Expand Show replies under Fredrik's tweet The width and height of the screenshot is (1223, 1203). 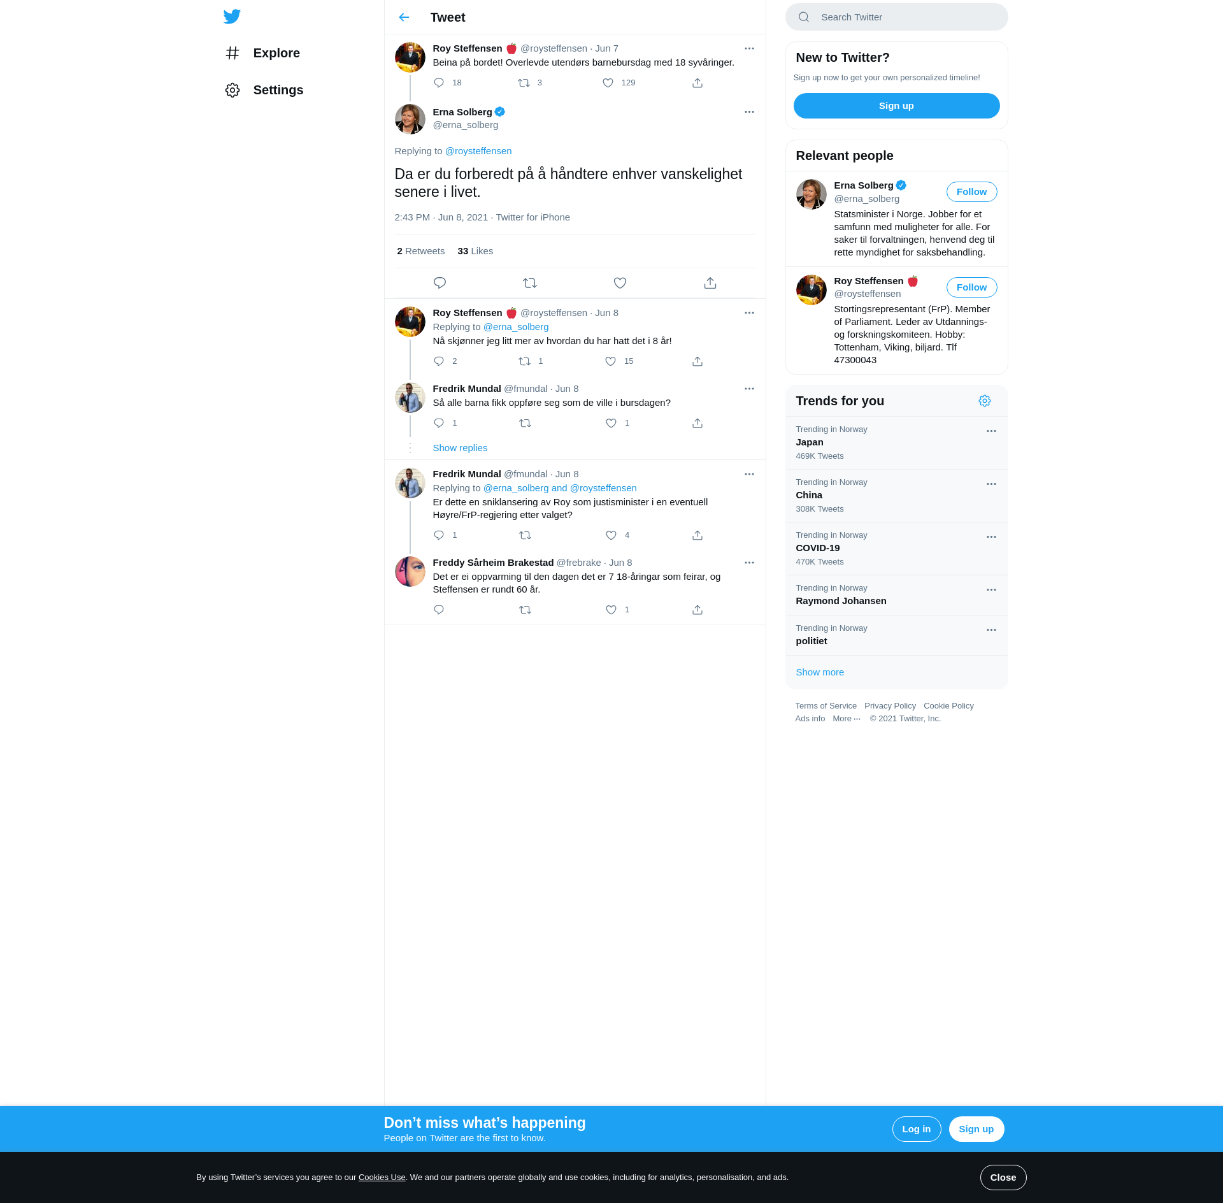(x=460, y=448)
